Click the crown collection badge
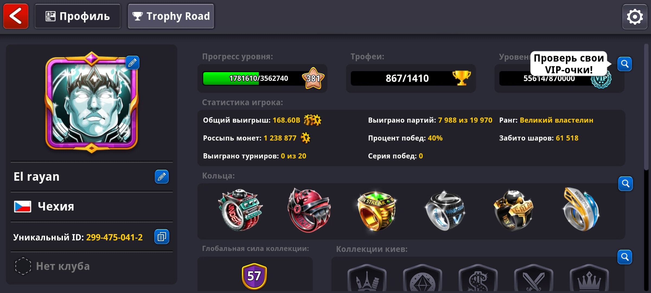Screen dimensions: 651x293 tap(589, 278)
